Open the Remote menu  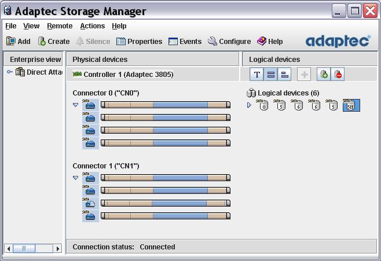60,25
